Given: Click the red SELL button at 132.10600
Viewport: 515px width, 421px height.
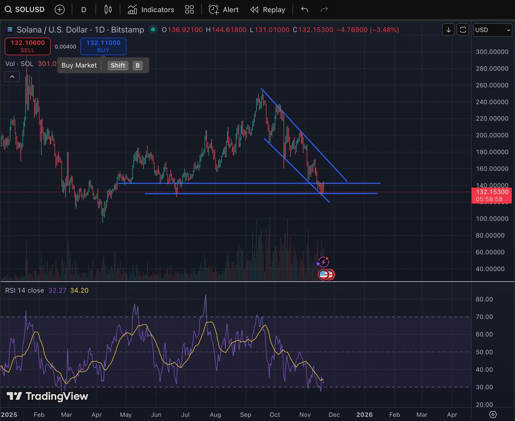Looking at the screenshot, I should pos(27,46).
